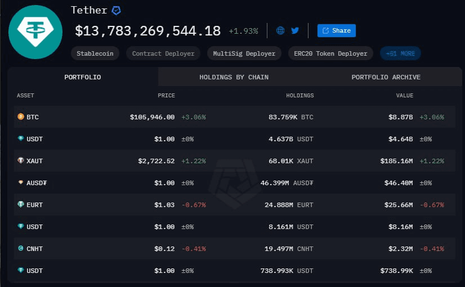Select the ERC20 Token Deployer tag
Screen dimensions: 465x287
click(330, 53)
